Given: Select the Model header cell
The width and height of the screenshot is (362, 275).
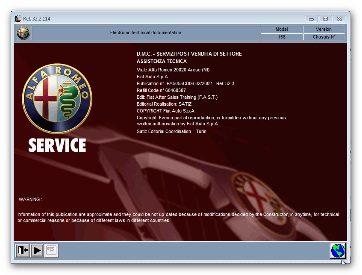Looking at the screenshot, I should coord(282,29).
